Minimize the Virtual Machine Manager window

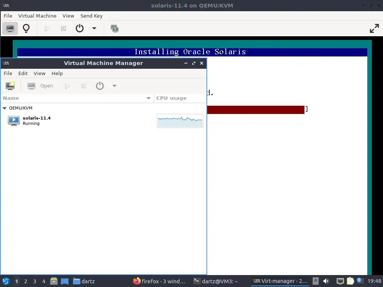tap(186, 63)
